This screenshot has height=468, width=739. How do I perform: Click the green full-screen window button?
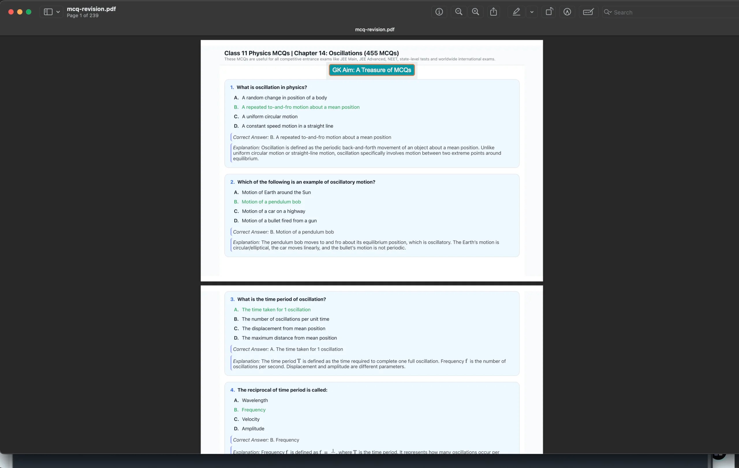(x=29, y=12)
